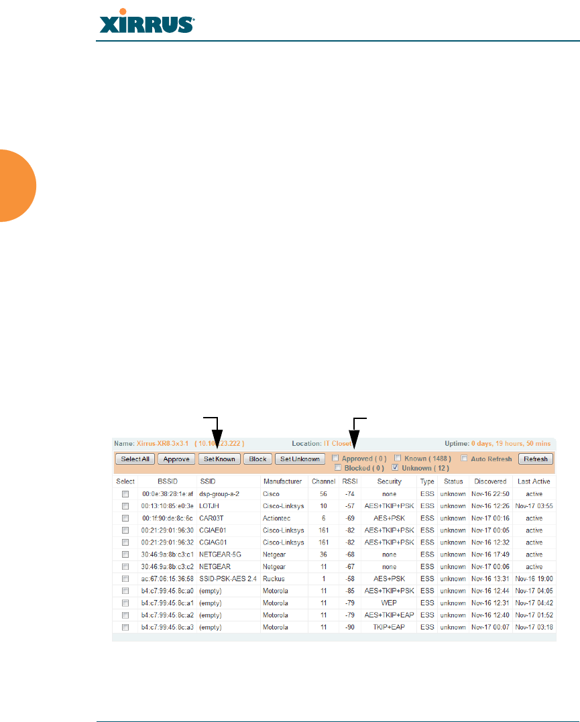Click the SSID dsp-group-a-2
Screen dimensions: 580x722
[x=219, y=493]
